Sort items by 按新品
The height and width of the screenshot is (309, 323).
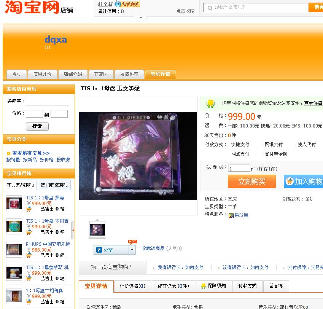30,160
